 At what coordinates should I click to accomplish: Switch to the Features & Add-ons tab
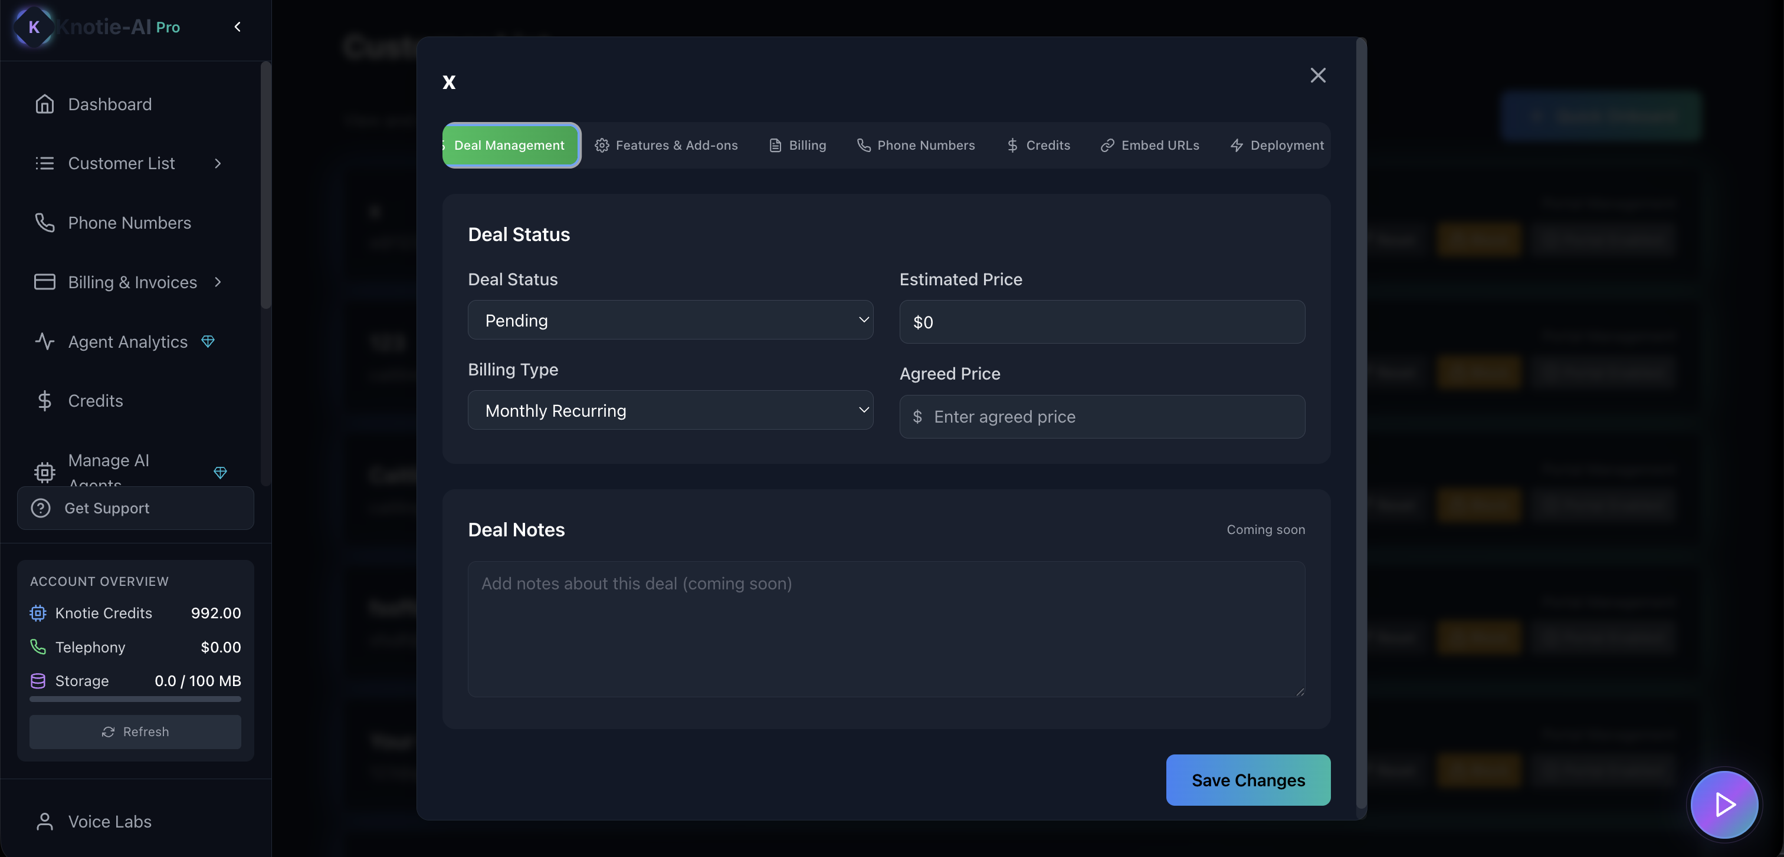(666, 145)
